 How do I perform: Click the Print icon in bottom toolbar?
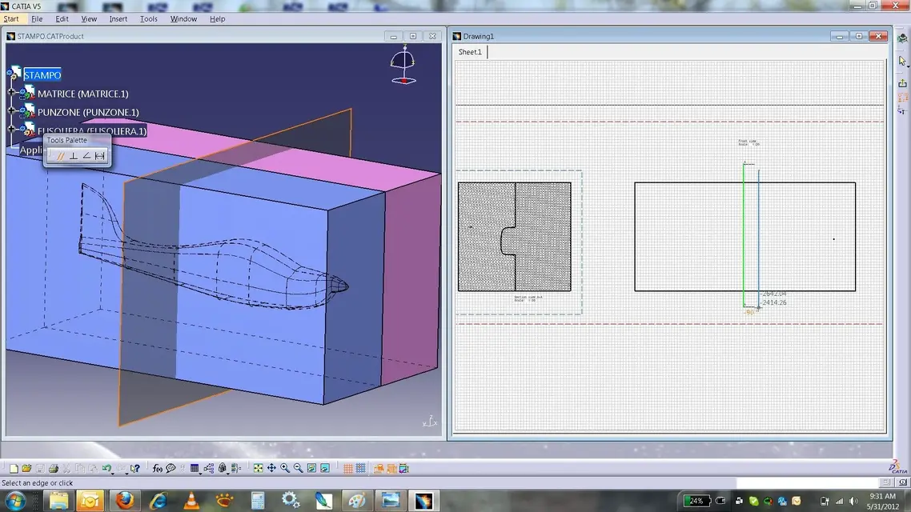click(53, 469)
